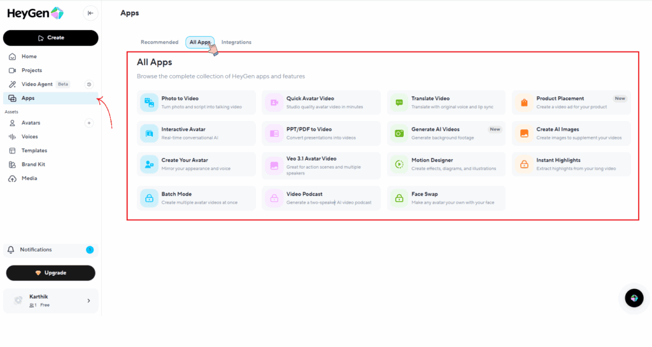This screenshot has width=652, height=347.
Task: Open the Karthik profile avatar
Action: [x=18, y=301]
